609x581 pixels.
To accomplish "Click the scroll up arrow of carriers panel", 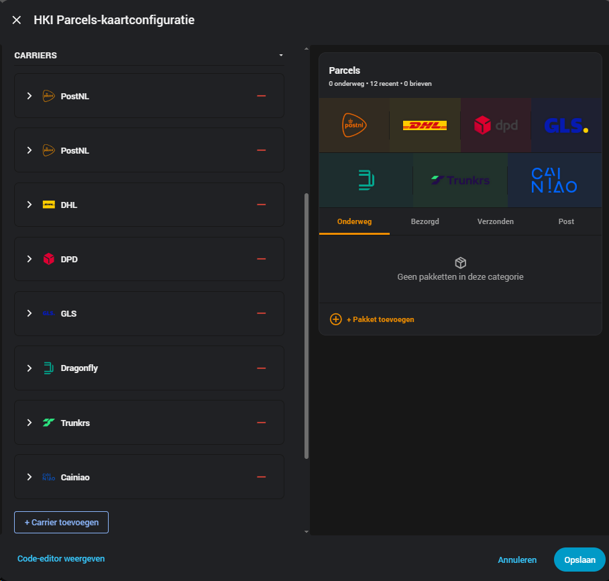I will pos(307,49).
